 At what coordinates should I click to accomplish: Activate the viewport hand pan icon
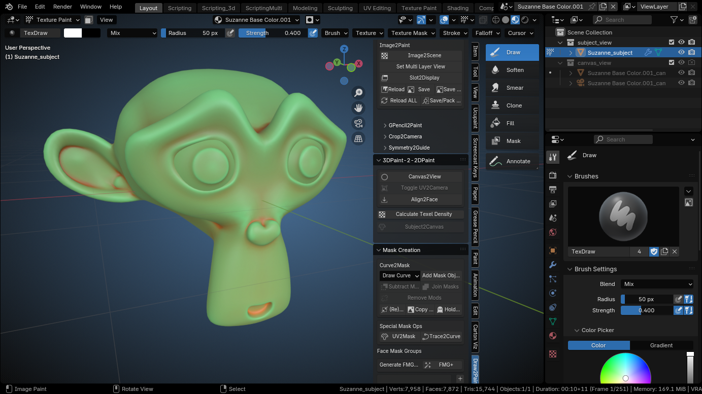point(358,108)
